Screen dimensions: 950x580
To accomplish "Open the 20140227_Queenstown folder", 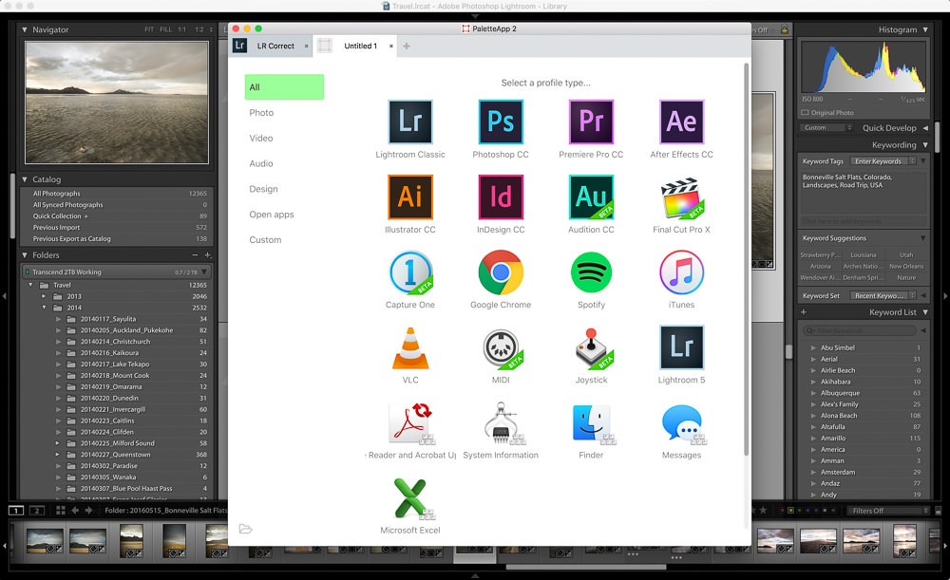I will 118,455.
